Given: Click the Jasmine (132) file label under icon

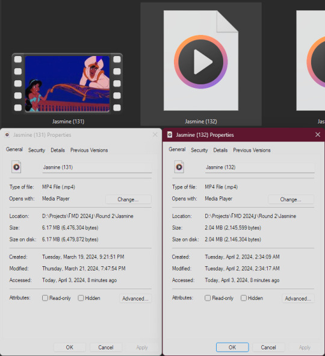Looking at the screenshot, I should point(201,122).
